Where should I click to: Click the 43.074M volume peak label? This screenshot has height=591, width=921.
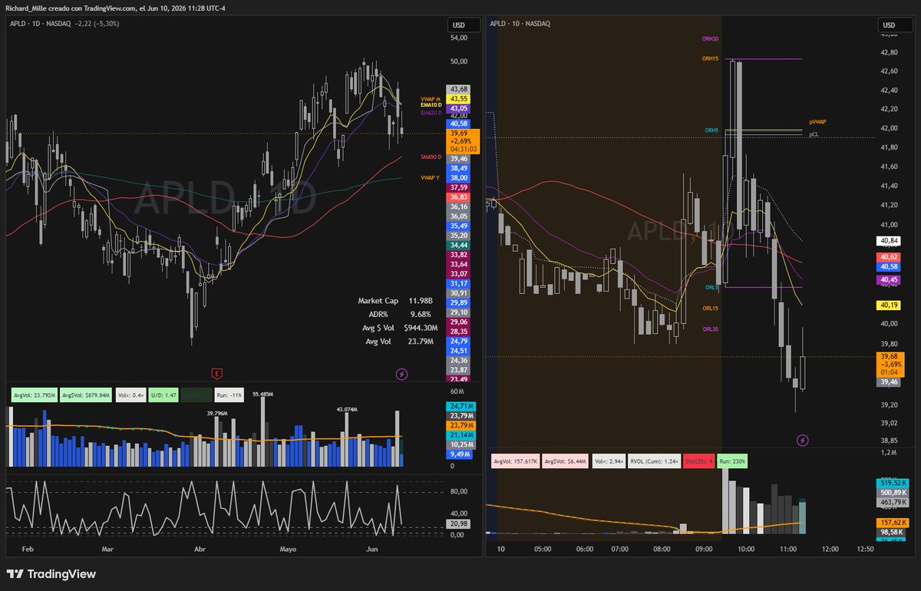point(348,408)
